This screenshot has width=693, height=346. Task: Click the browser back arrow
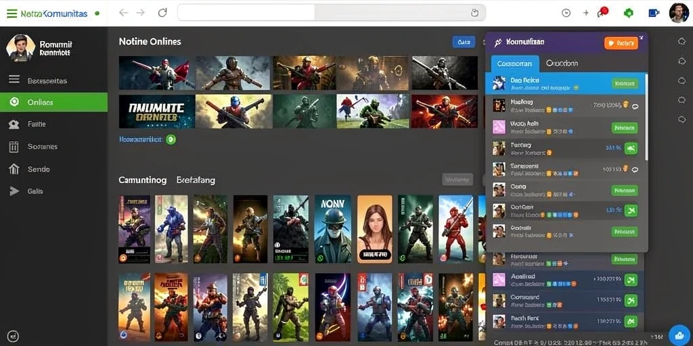click(x=123, y=13)
